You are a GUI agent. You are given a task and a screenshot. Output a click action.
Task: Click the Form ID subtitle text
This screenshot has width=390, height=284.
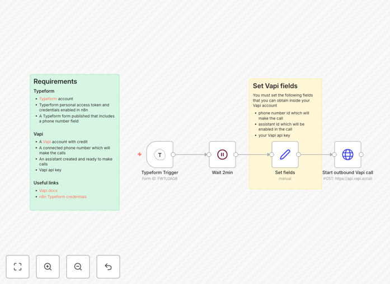click(159, 179)
